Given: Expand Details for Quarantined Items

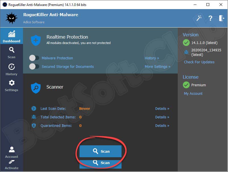Looking at the screenshot, I should (162, 125).
